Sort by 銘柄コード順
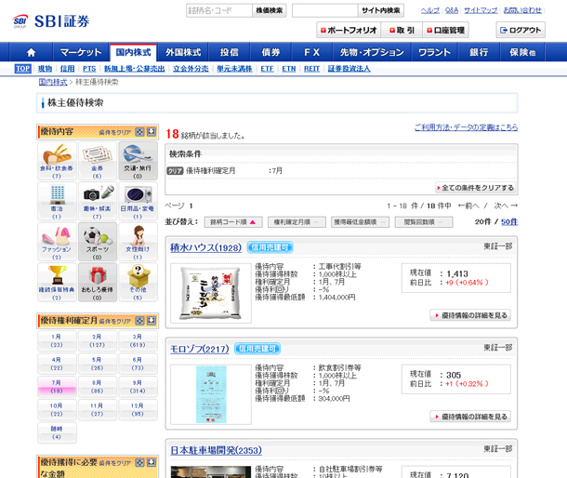This screenshot has height=478, width=567. coord(233,222)
